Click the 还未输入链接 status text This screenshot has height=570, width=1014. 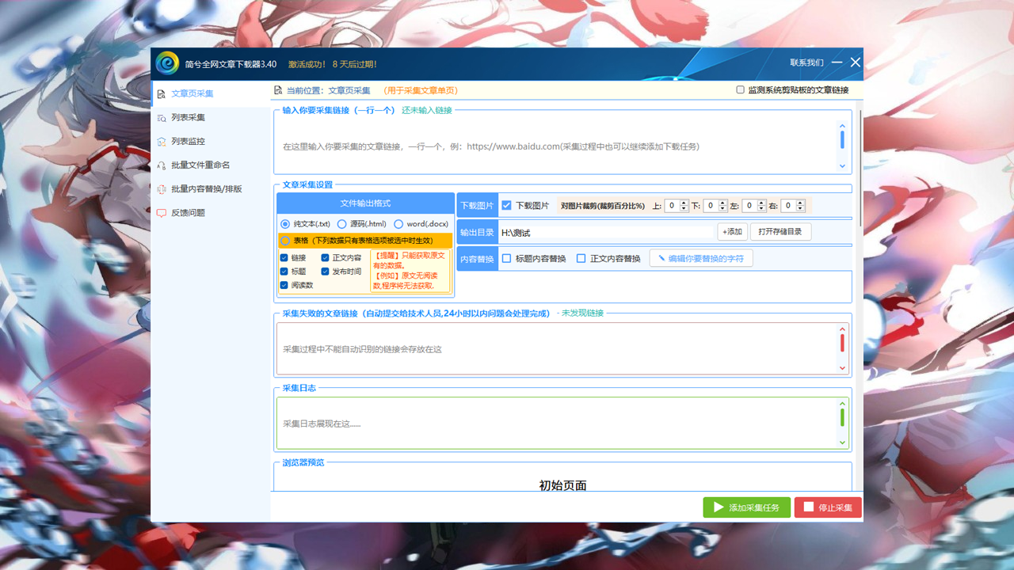coord(427,110)
